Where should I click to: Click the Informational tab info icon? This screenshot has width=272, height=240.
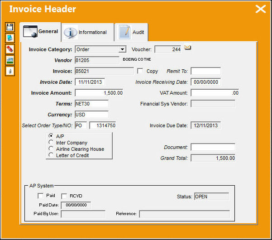click(70, 33)
